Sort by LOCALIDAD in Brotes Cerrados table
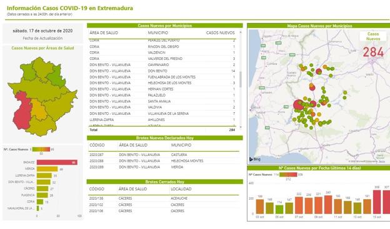 tap(181, 189)
